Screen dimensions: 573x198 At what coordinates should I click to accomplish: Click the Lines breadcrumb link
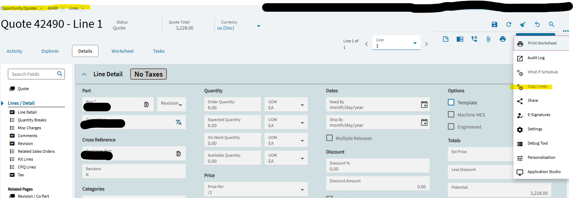tap(74, 8)
